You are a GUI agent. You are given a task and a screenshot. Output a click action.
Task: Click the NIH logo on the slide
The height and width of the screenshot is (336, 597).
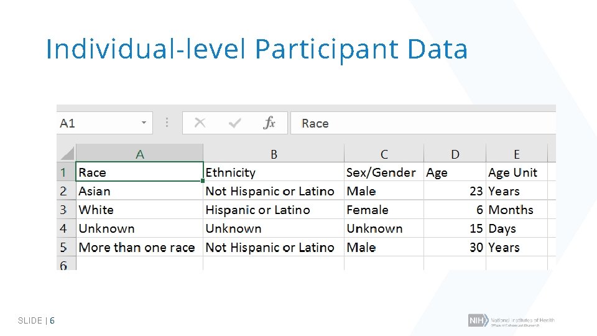(511, 320)
